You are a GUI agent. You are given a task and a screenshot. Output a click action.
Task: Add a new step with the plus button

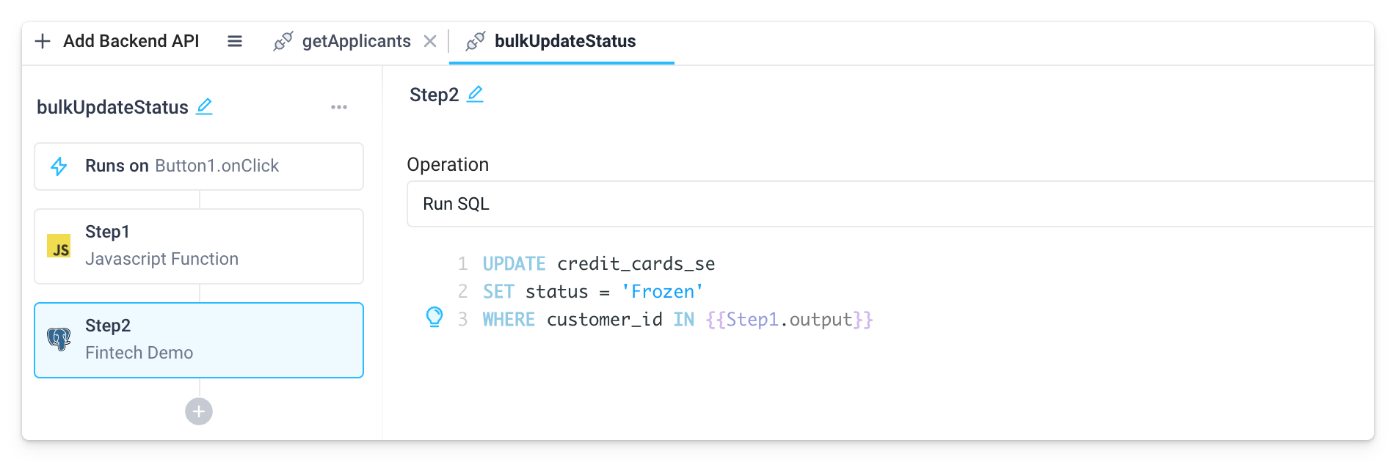[198, 411]
